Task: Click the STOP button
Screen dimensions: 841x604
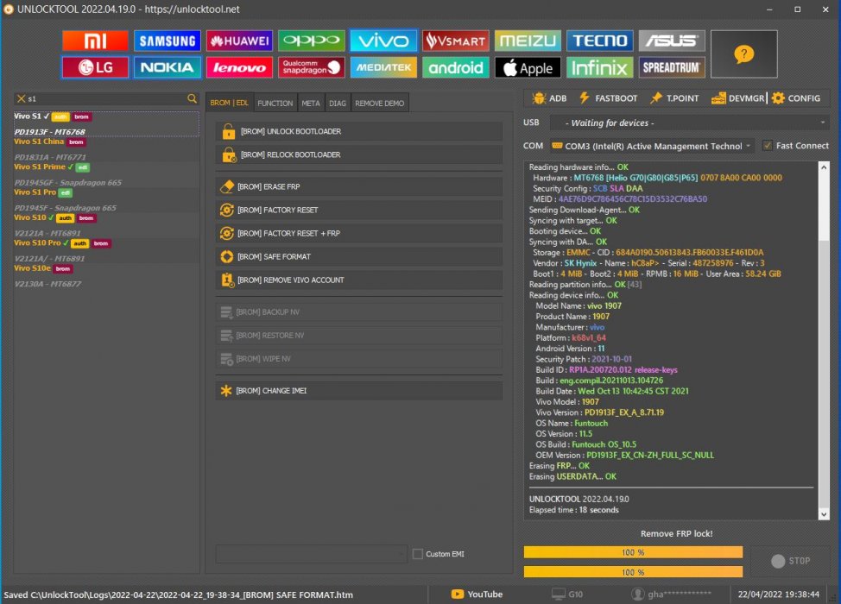Action: tap(790, 561)
